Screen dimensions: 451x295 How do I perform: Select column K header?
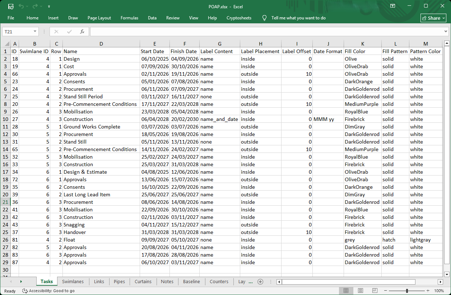pos(363,44)
